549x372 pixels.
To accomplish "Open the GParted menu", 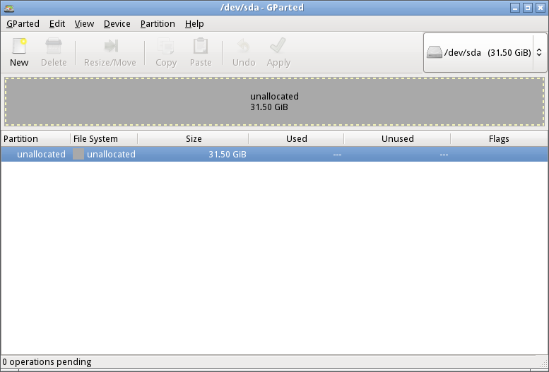I will 23,24.
